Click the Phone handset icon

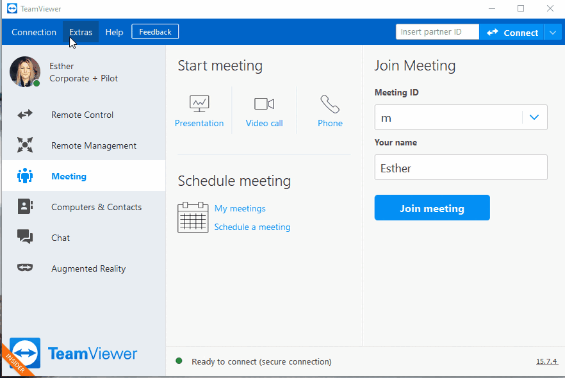[x=330, y=104]
